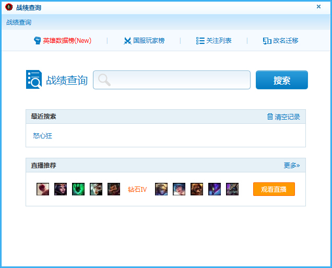Click the 战绩查询 document search icon

point(34,79)
